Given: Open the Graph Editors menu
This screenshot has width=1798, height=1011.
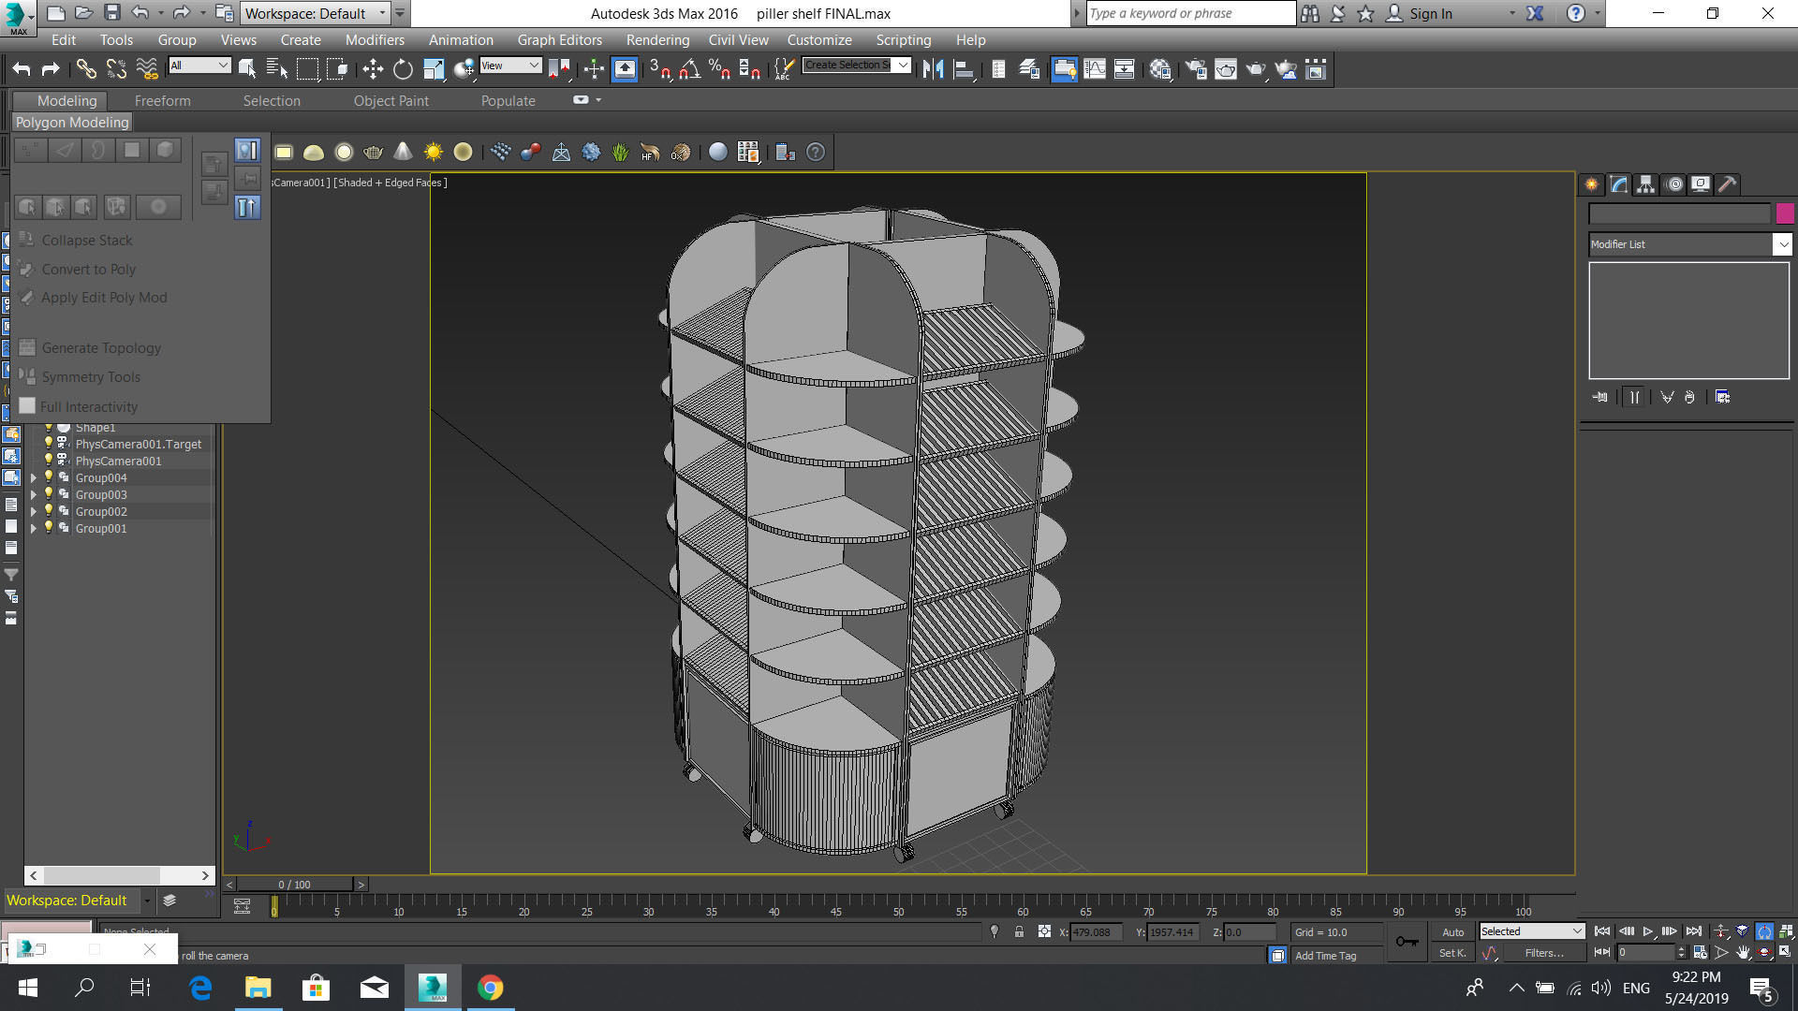Looking at the screenshot, I should tap(559, 40).
